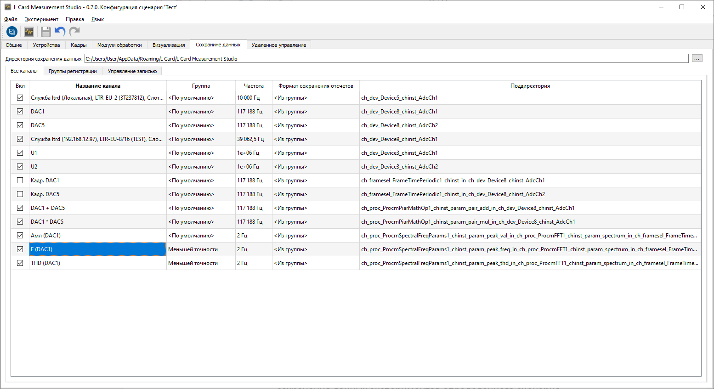Viewport: 714px width, 389px height.
Task: Click the blue scenario selection toolbar icon
Action: click(x=12, y=32)
